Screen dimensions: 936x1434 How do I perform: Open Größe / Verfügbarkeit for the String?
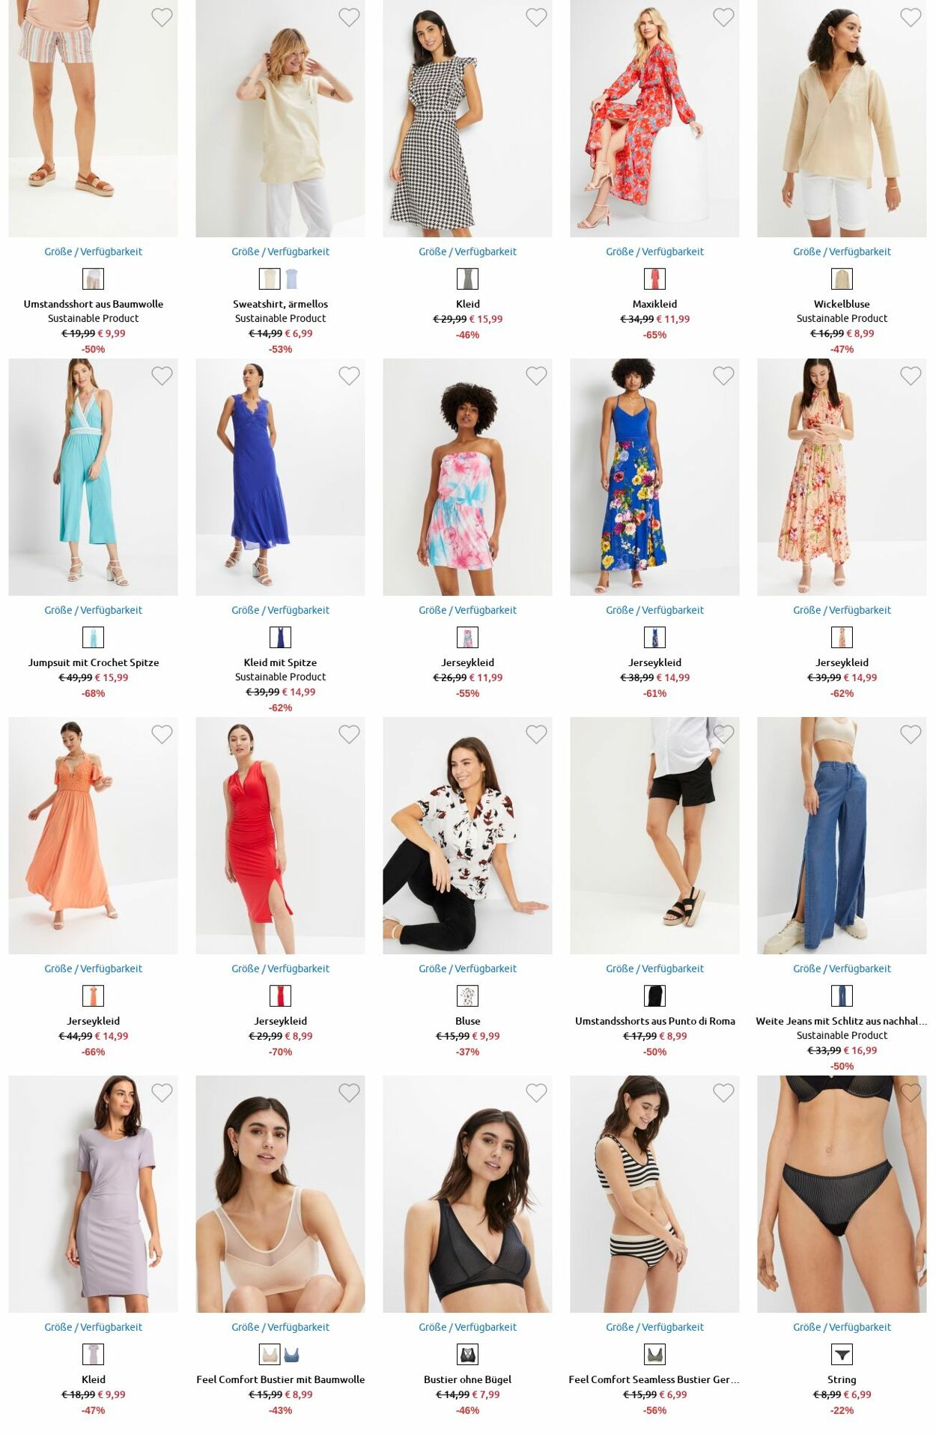(842, 1327)
